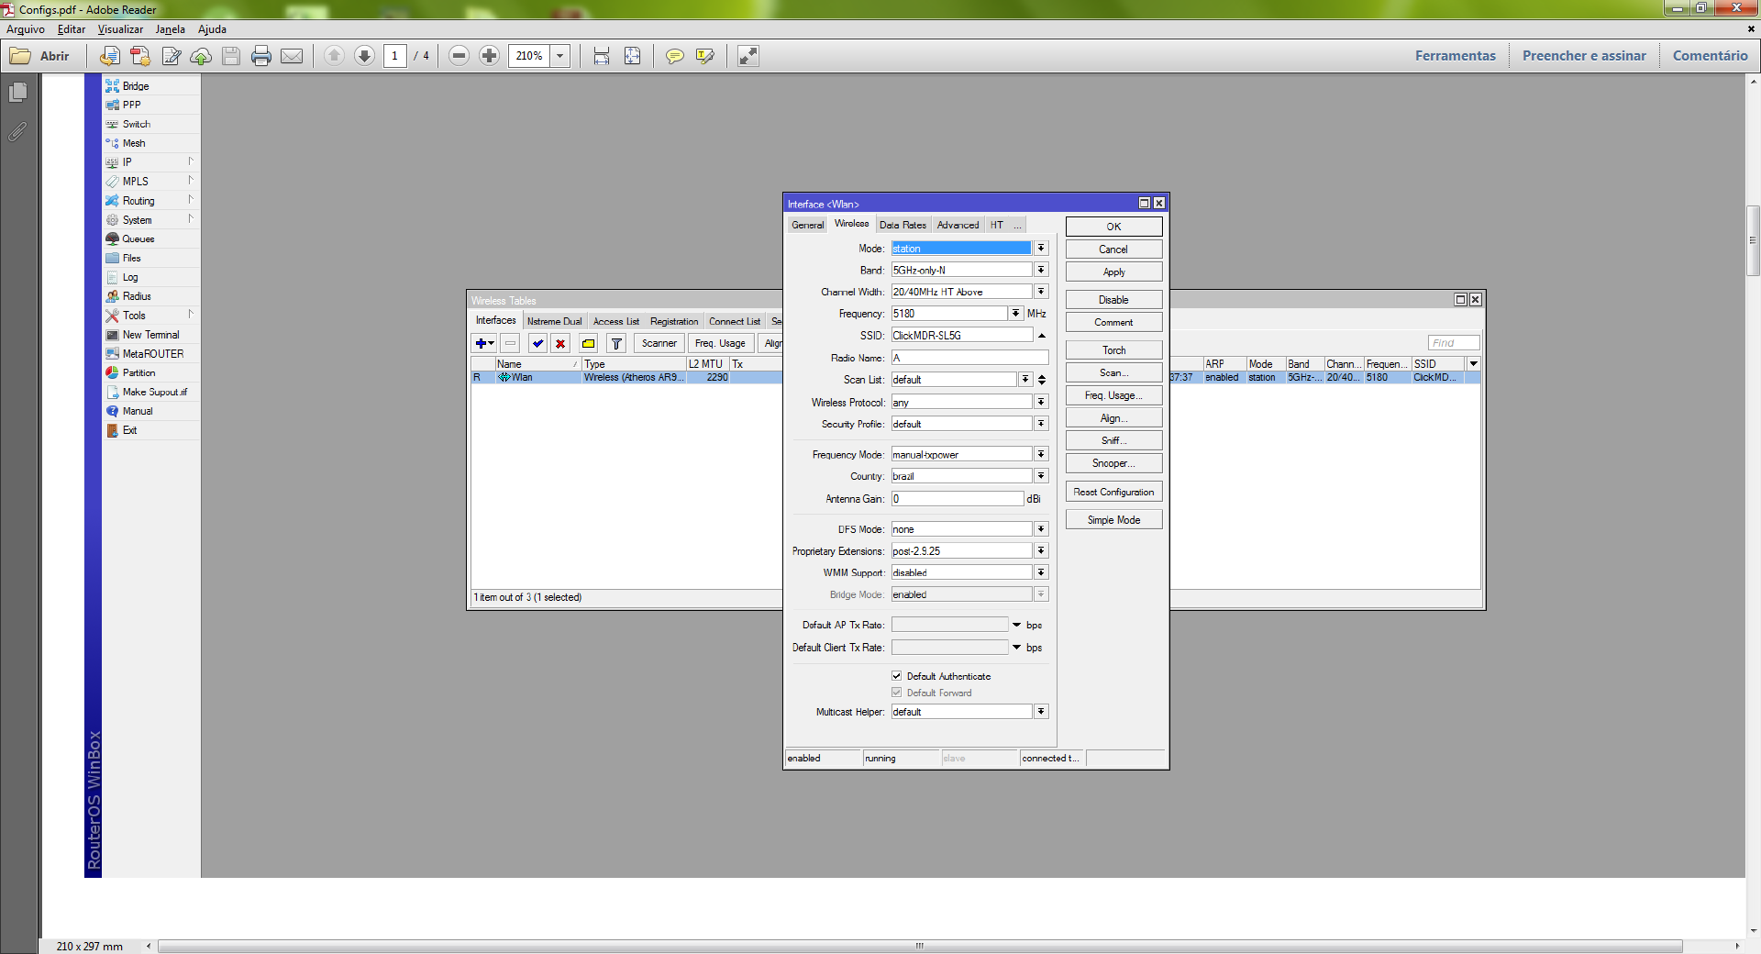This screenshot has width=1761, height=954.
Task: Send file by email envelope icon
Action: click(292, 56)
